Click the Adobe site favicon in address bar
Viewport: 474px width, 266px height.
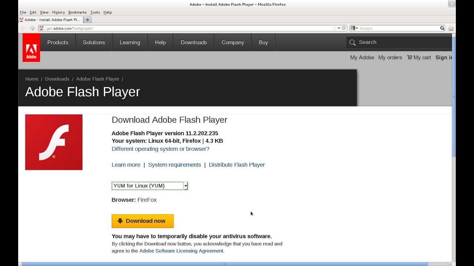pos(42,28)
